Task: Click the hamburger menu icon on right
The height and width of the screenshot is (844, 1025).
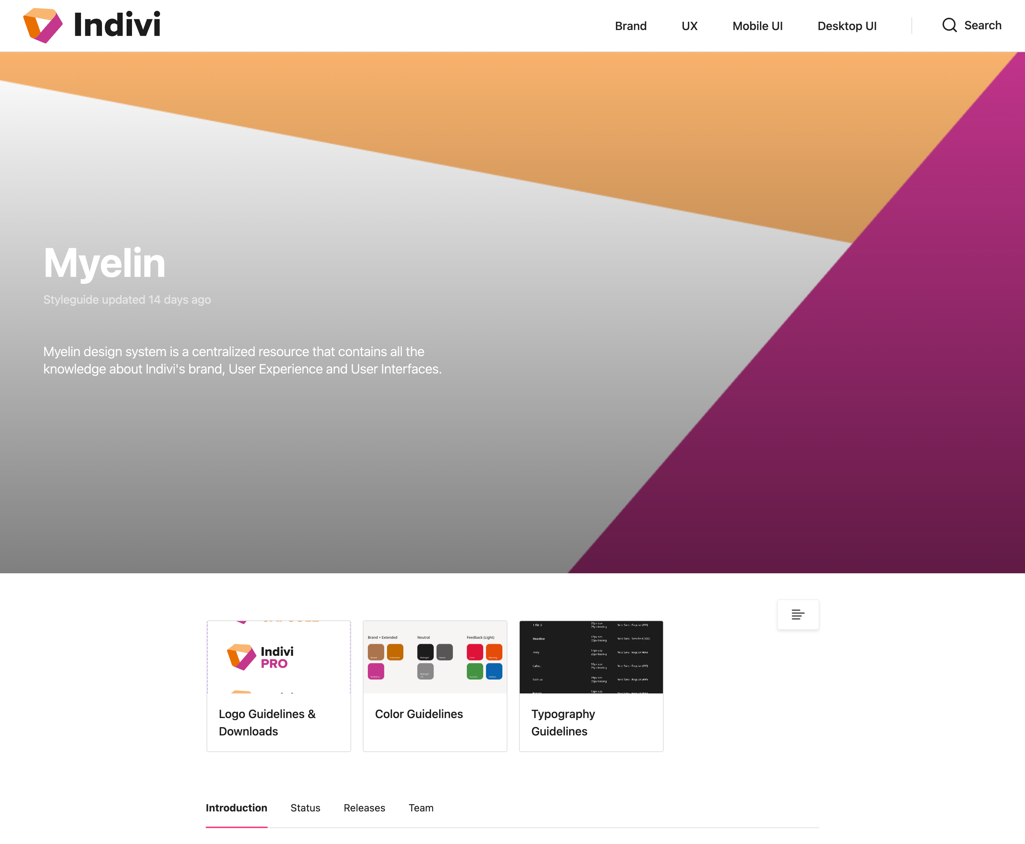Action: [798, 614]
